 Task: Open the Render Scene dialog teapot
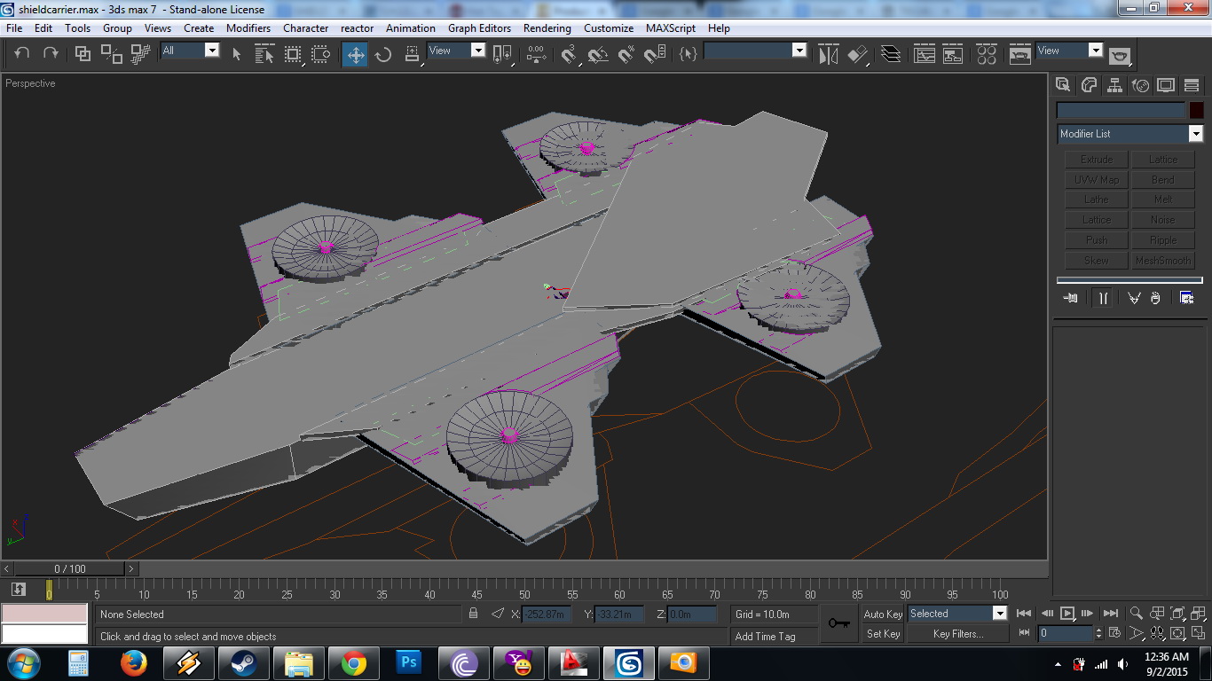(1020, 54)
